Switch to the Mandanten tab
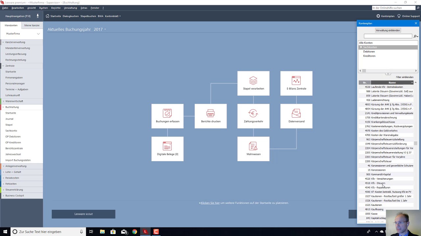 click(x=11, y=25)
